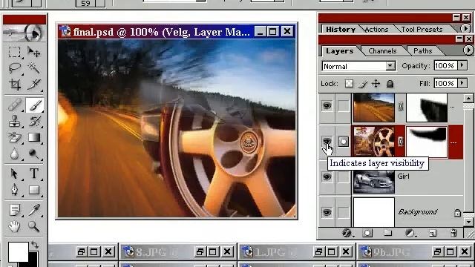Hide the Girl layer
Screen dimensions: 475x267
[x=327, y=177]
